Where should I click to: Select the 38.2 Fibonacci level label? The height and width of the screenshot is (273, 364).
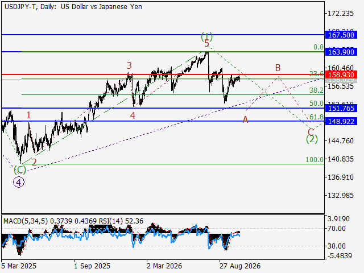(316, 90)
